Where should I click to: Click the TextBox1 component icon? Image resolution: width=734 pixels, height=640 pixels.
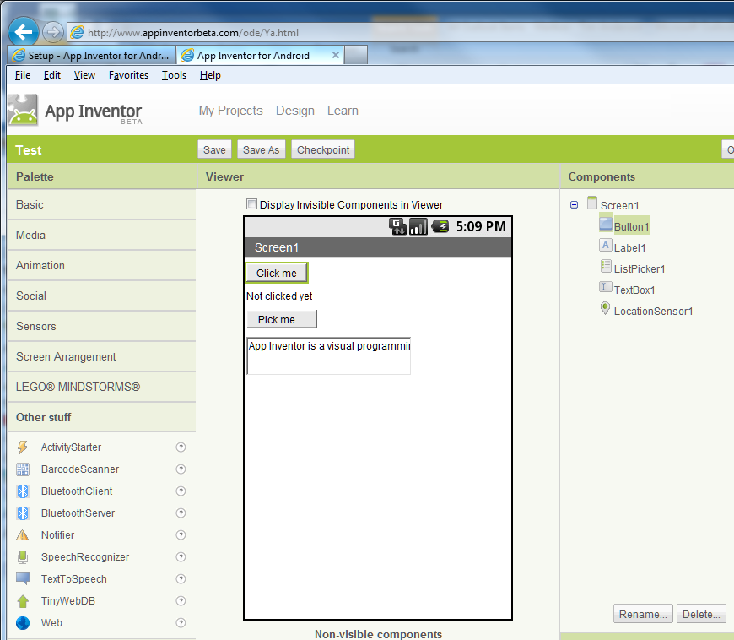tap(605, 287)
